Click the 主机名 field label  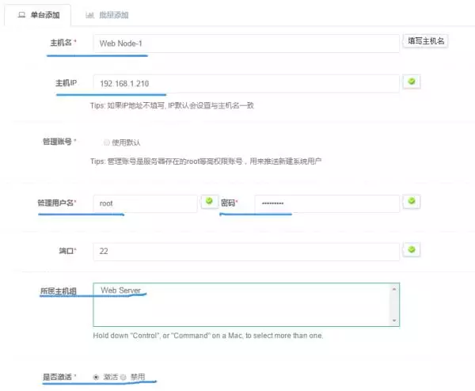pos(61,43)
